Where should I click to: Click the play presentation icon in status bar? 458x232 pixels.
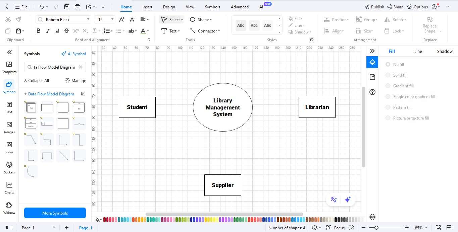(x=351, y=228)
